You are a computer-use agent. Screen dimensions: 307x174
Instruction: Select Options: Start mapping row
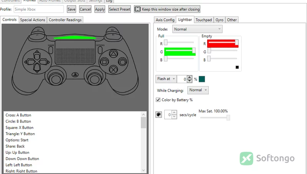click(72, 140)
